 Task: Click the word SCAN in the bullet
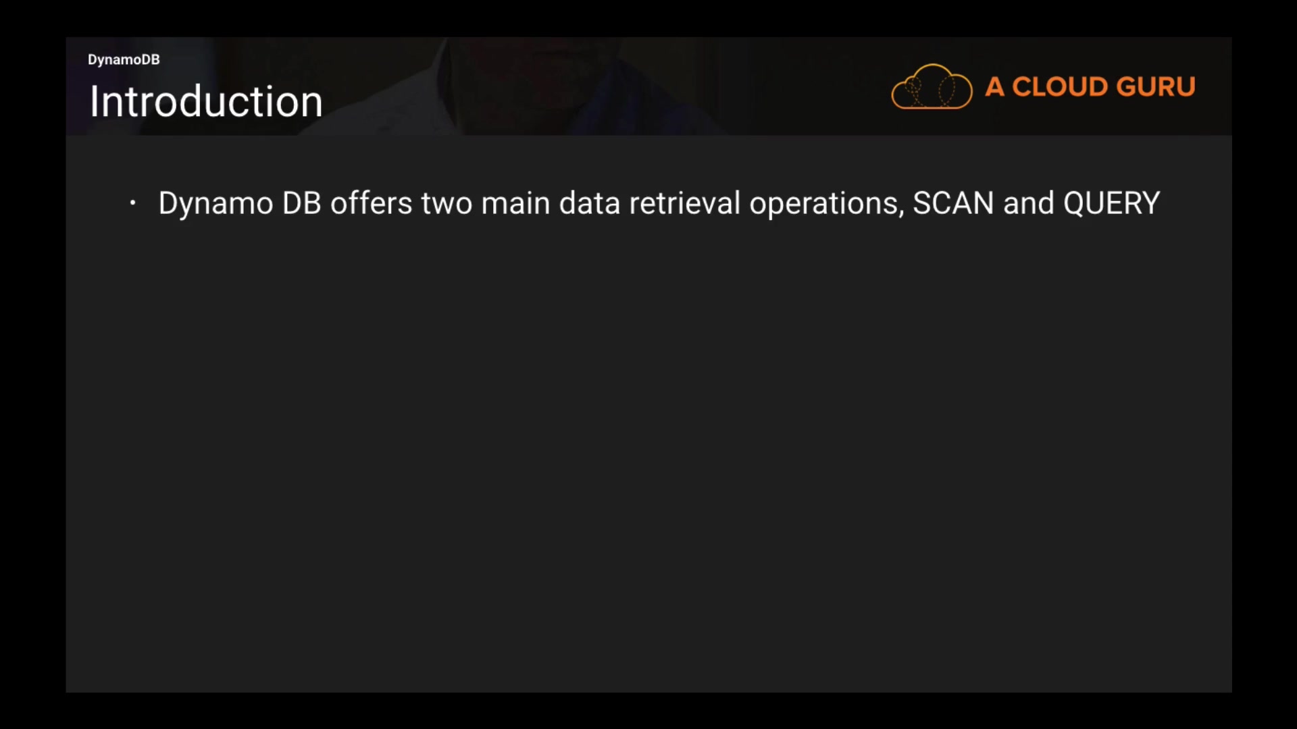click(x=953, y=203)
